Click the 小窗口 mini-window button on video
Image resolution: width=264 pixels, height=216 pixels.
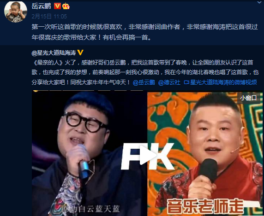(x=248, y=98)
